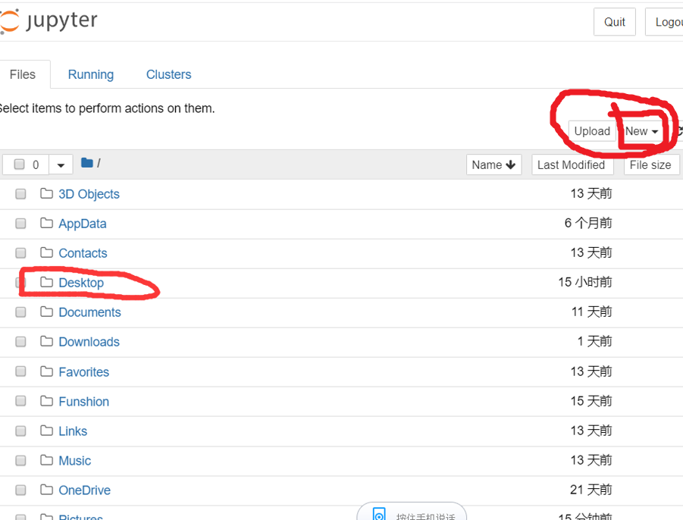Click the '1 天前' modified time for Downloads

click(x=594, y=341)
